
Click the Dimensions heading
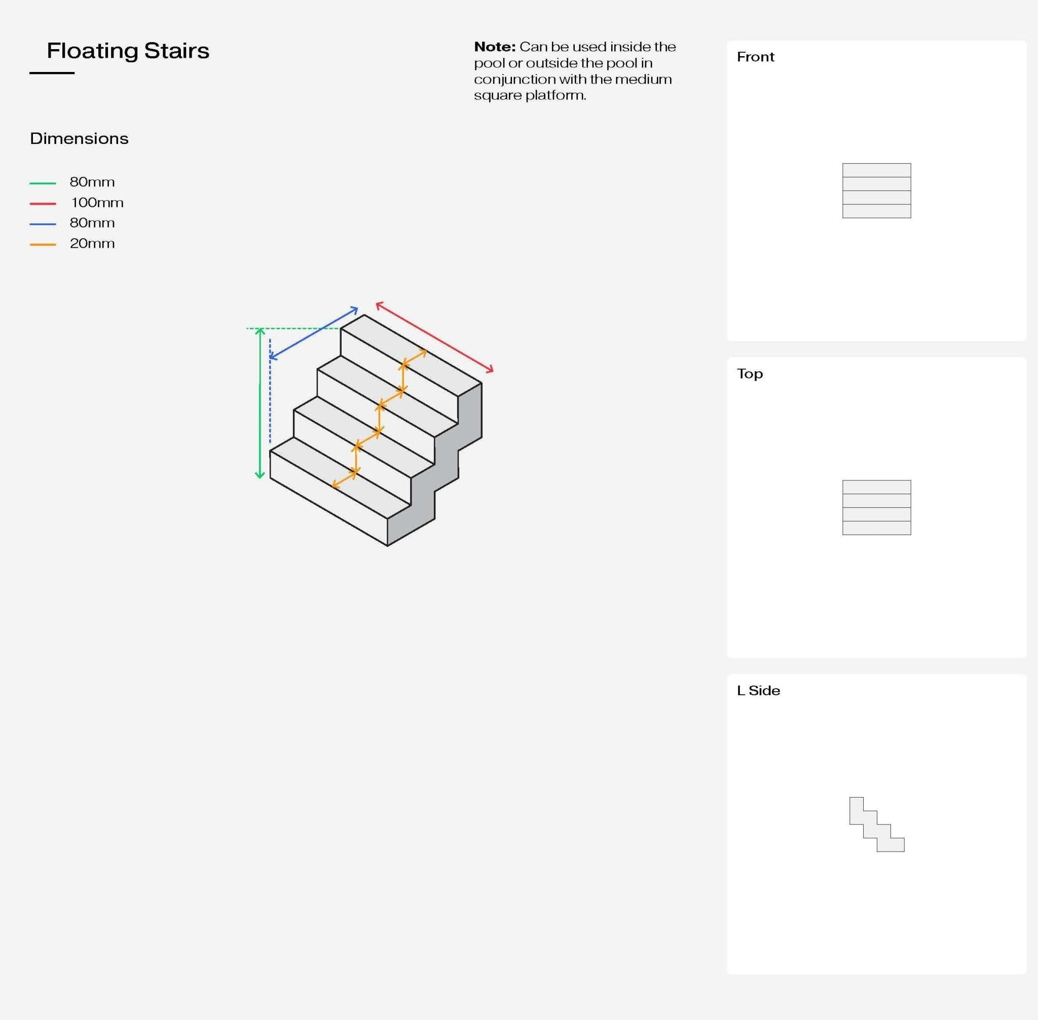79,139
